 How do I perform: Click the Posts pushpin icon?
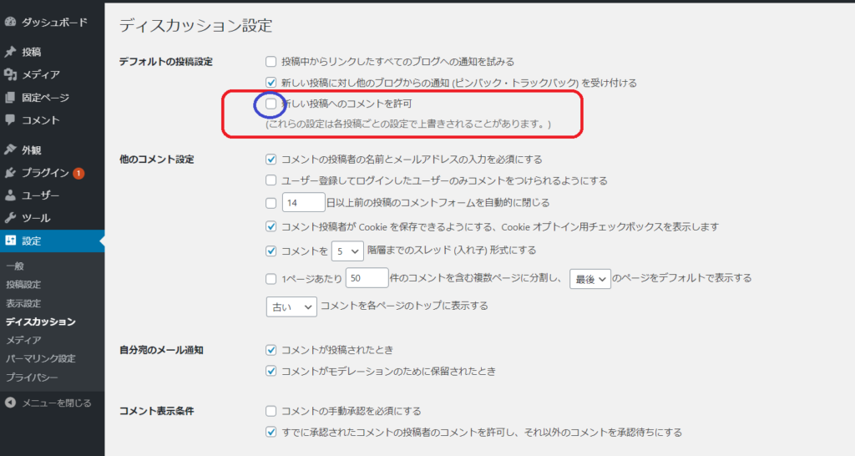pos(11,52)
